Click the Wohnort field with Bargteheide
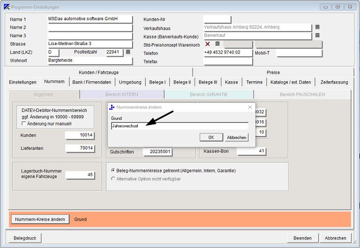 pos(90,61)
